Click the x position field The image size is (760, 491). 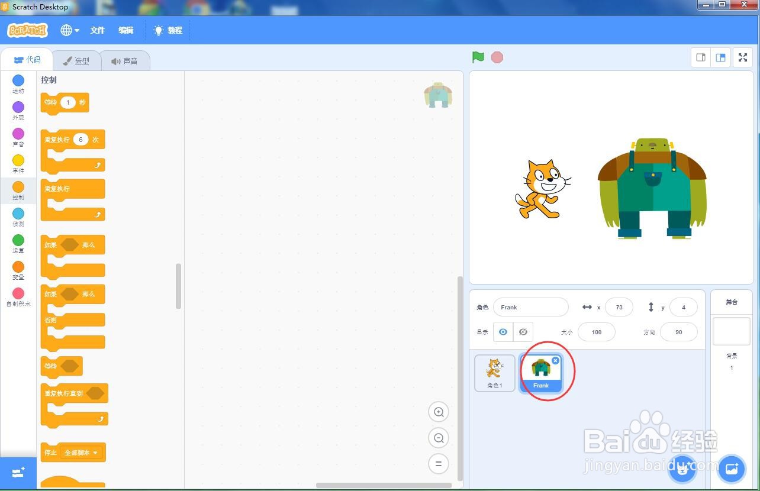[x=619, y=307]
